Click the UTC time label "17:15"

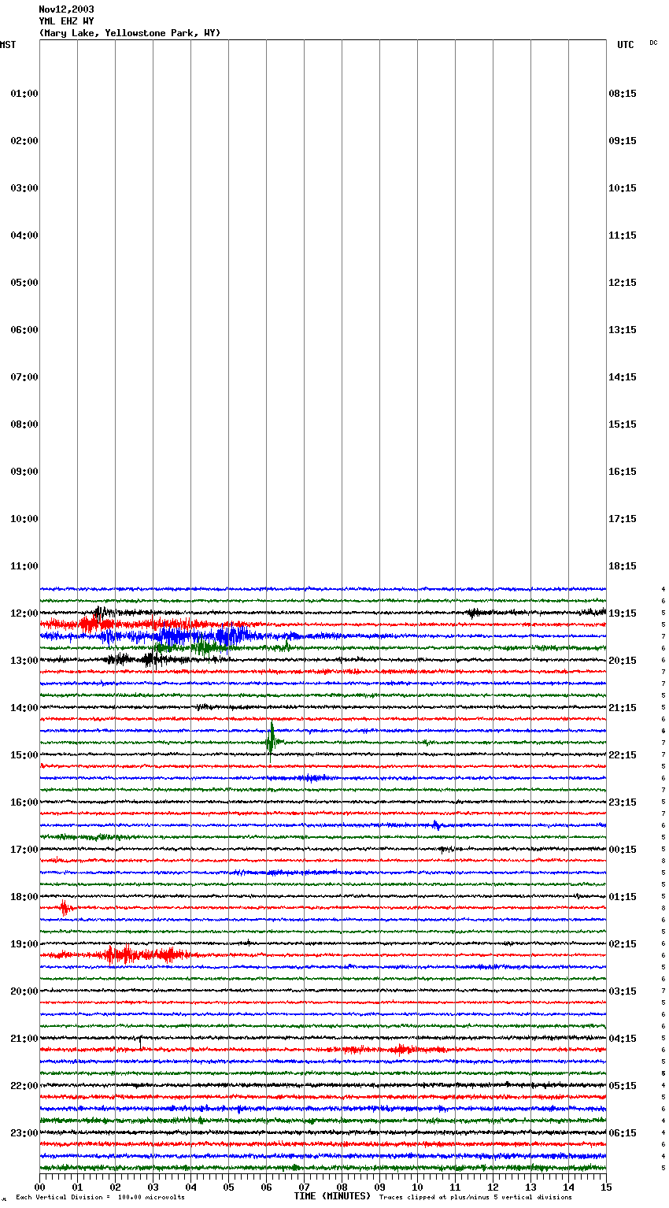pyautogui.click(x=623, y=519)
